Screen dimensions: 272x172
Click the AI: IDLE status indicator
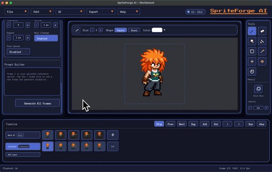pyautogui.click(x=195, y=12)
